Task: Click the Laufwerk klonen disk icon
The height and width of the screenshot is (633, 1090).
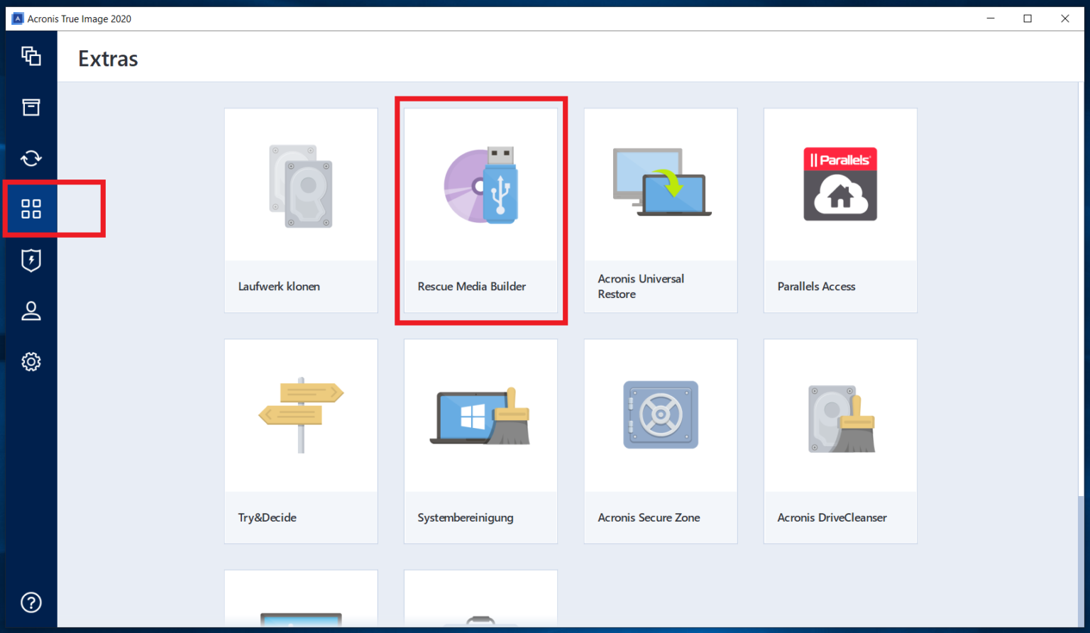Action: (x=301, y=186)
